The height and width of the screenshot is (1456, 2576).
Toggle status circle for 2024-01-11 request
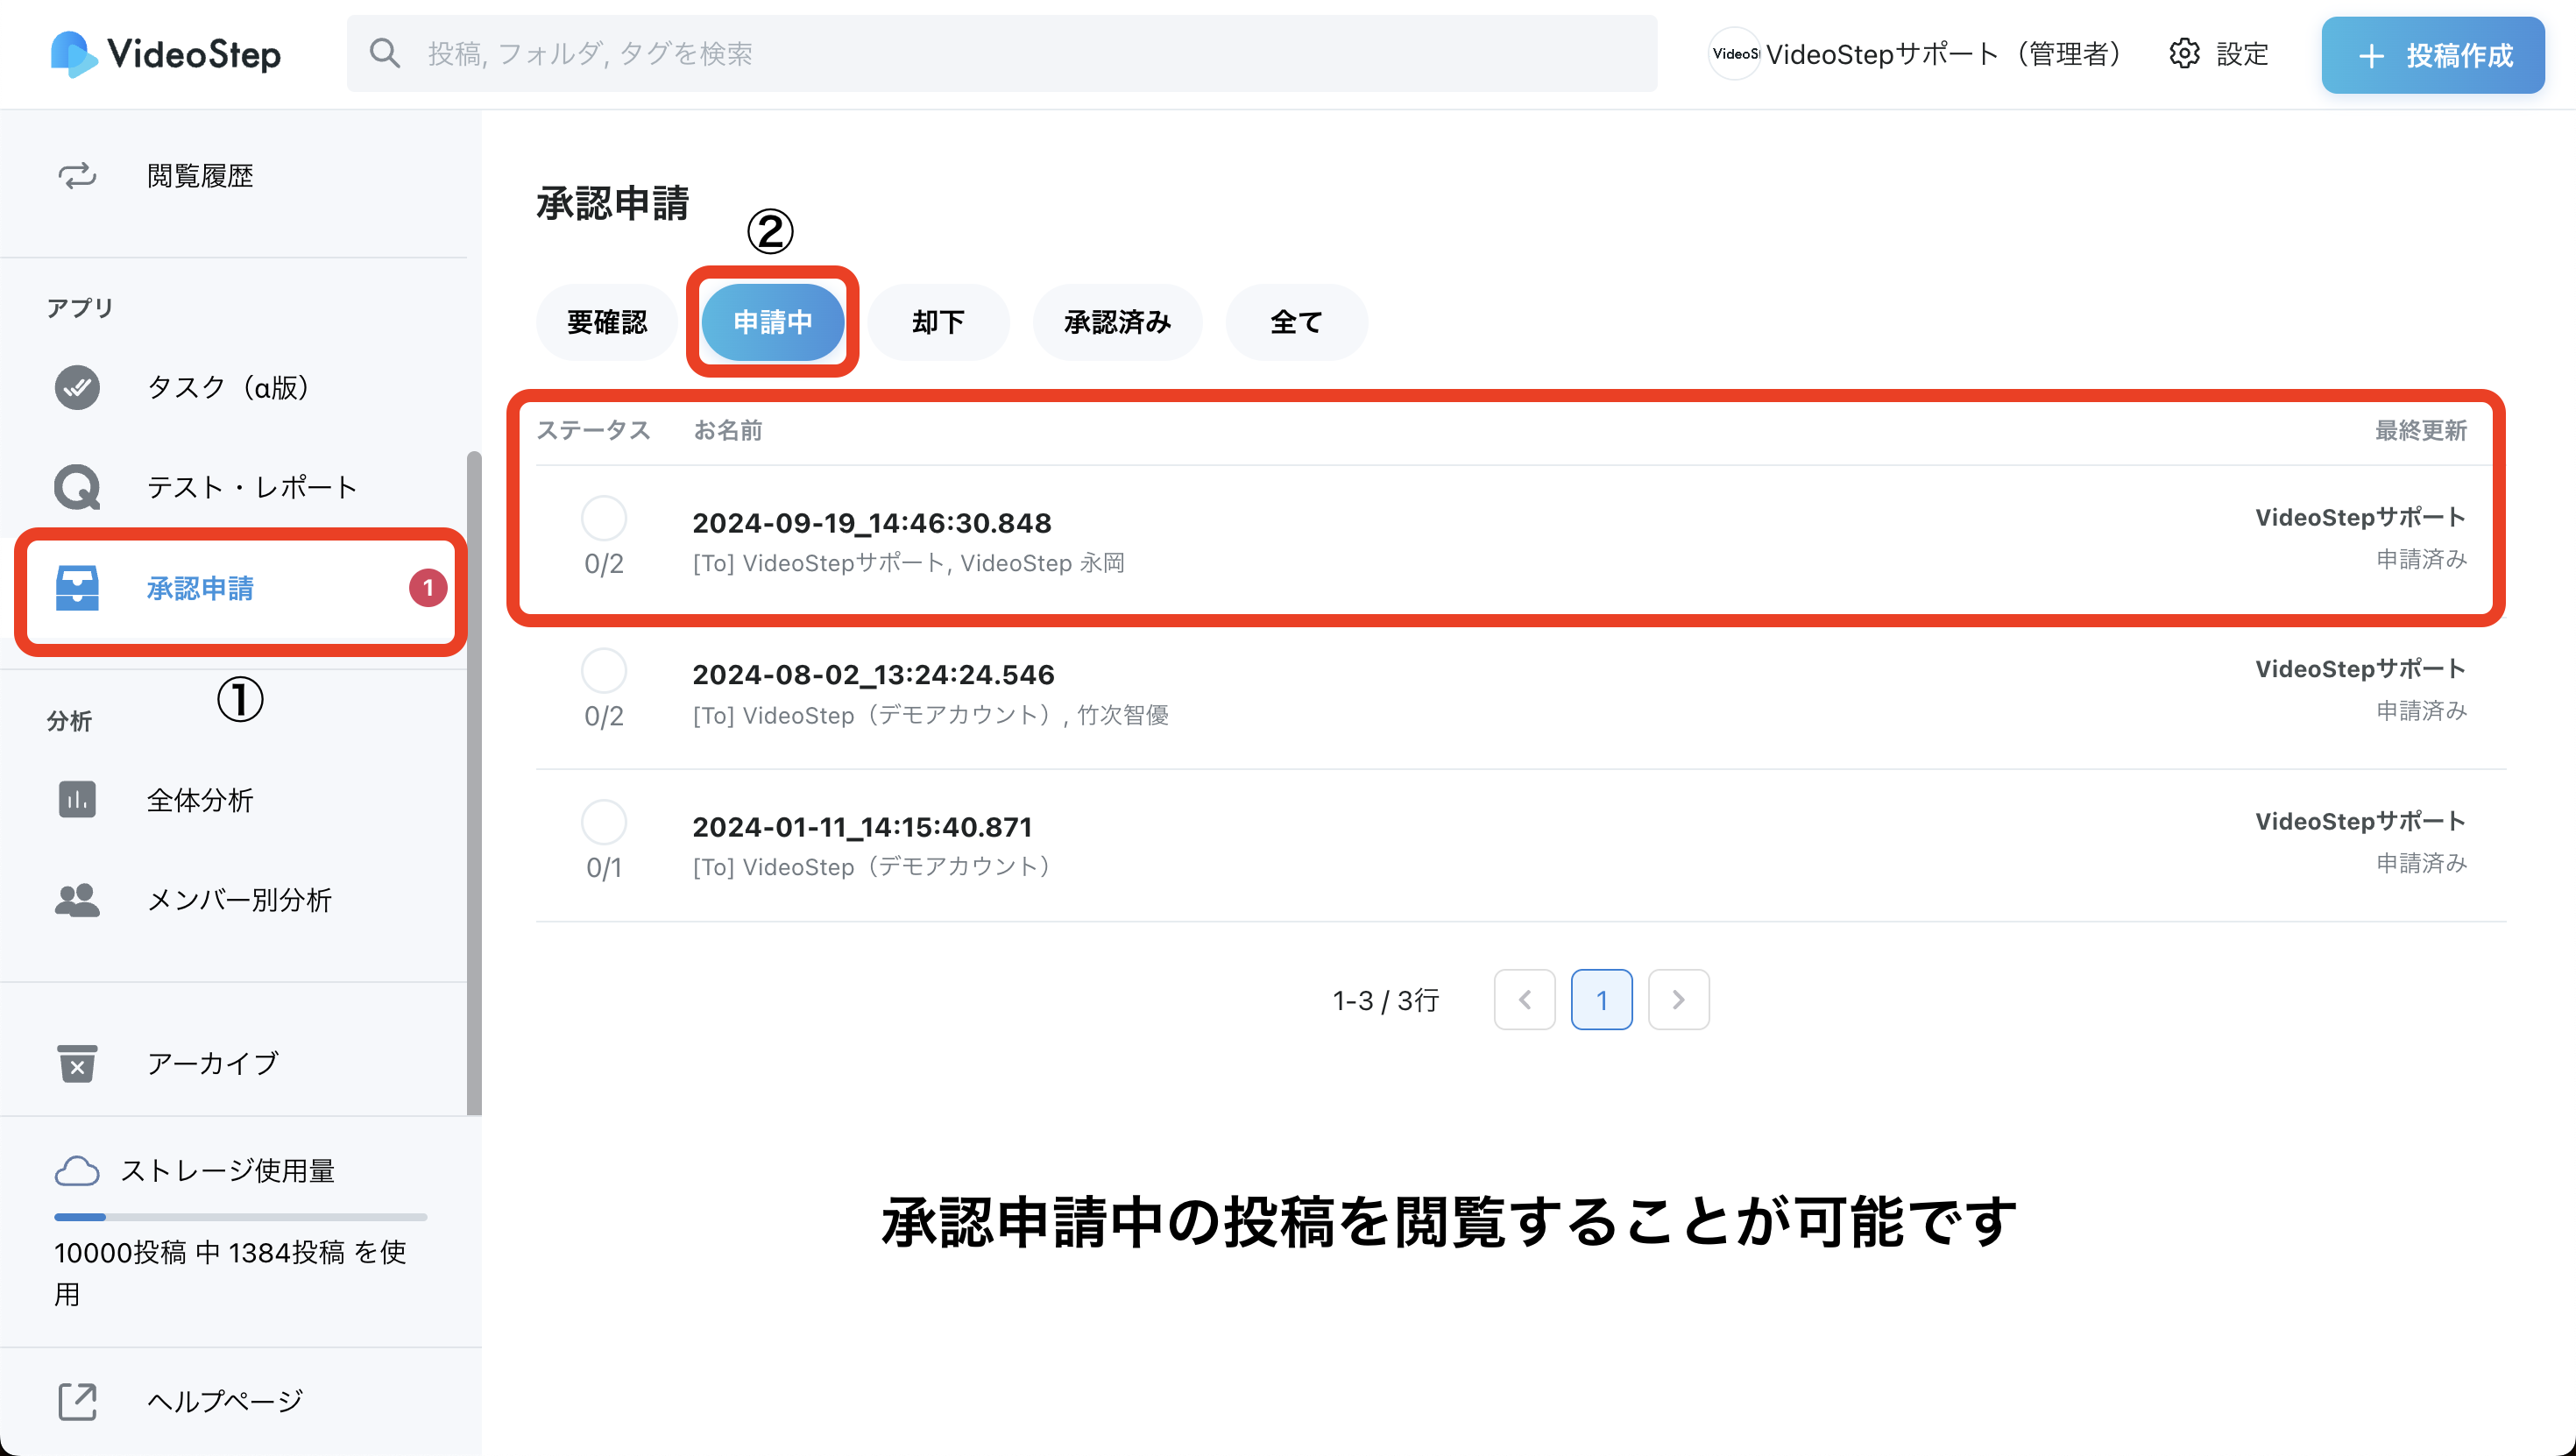(x=604, y=822)
